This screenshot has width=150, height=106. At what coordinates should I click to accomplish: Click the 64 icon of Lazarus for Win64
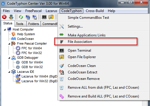click(x=18, y=76)
